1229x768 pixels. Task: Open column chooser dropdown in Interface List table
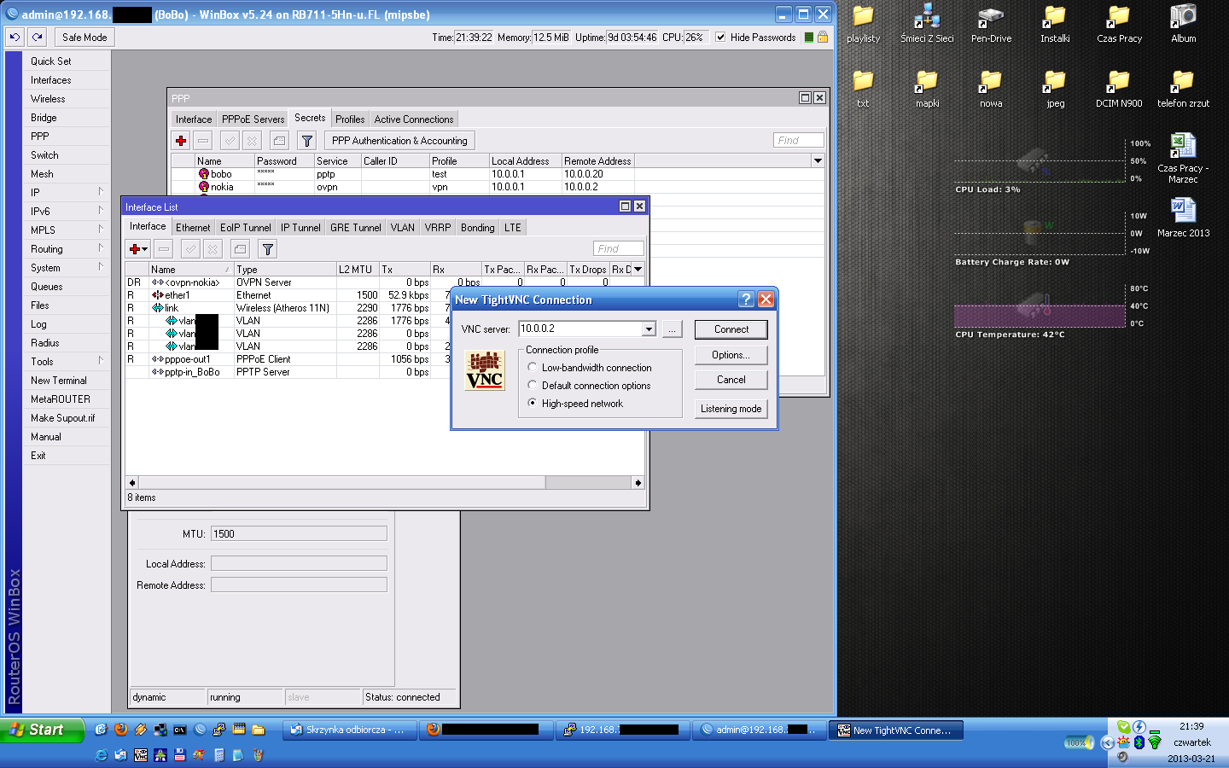(x=638, y=269)
